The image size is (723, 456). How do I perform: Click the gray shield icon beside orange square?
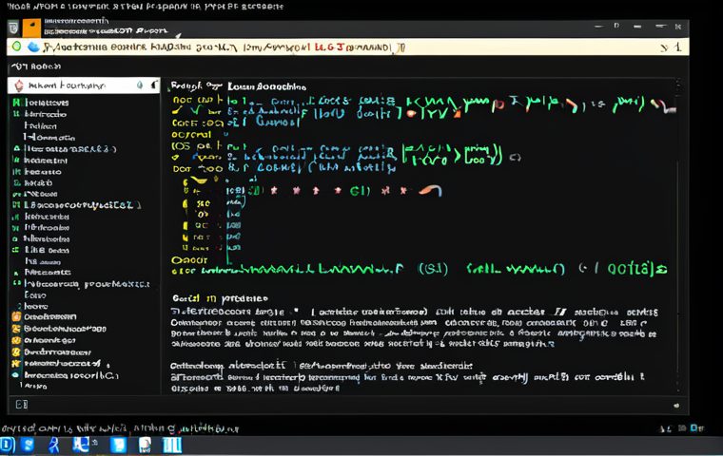pyautogui.click(x=14, y=28)
